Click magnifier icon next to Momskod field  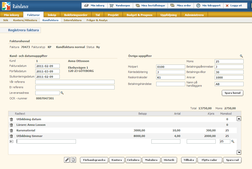pyautogui.click(x=233, y=142)
